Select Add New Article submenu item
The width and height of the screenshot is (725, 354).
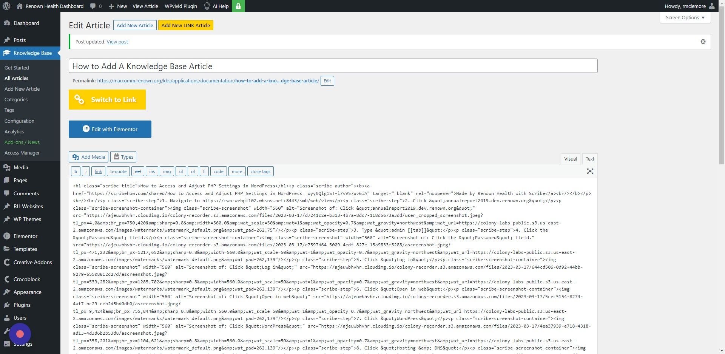(22, 89)
